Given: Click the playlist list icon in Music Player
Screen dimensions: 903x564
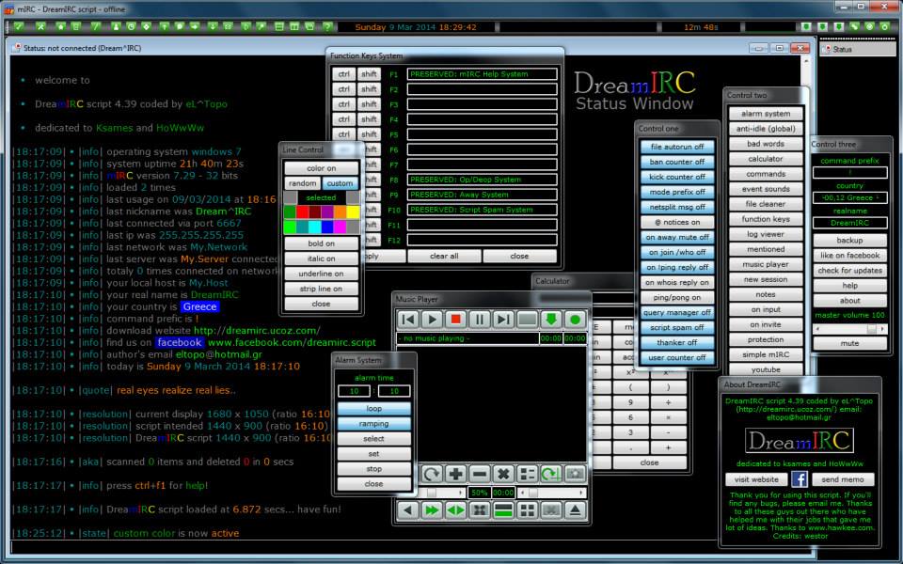Looking at the screenshot, I should coord(527,474).
